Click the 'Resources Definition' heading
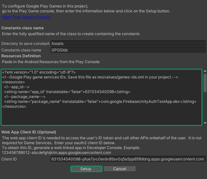Viewport: 207px width, 179px height. (21, 56)
